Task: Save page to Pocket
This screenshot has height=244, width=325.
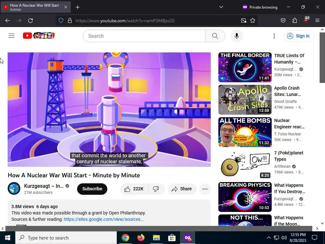Action: [283, 21]
